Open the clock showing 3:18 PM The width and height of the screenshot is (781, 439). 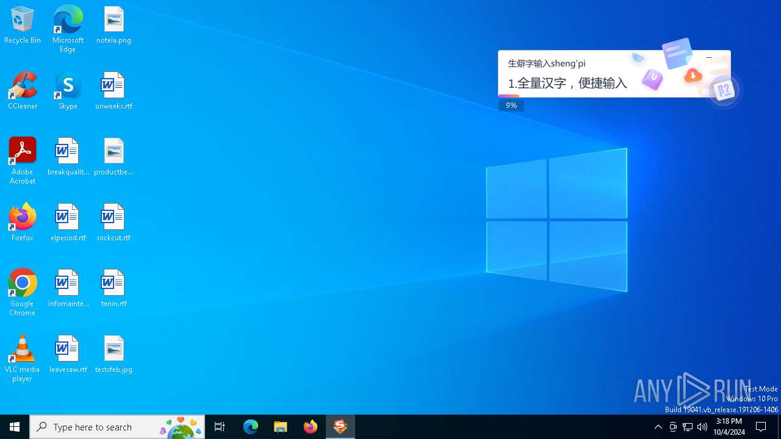coord(730,427)
